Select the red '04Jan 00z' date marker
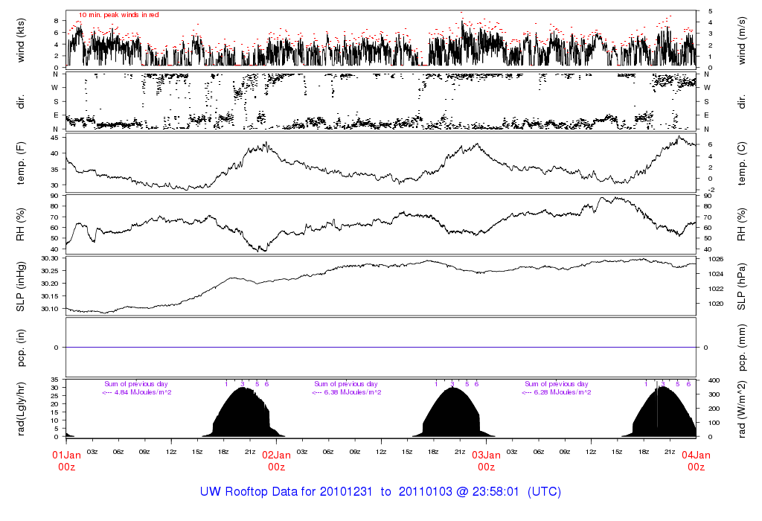The image size is (762, 521). 696,461
